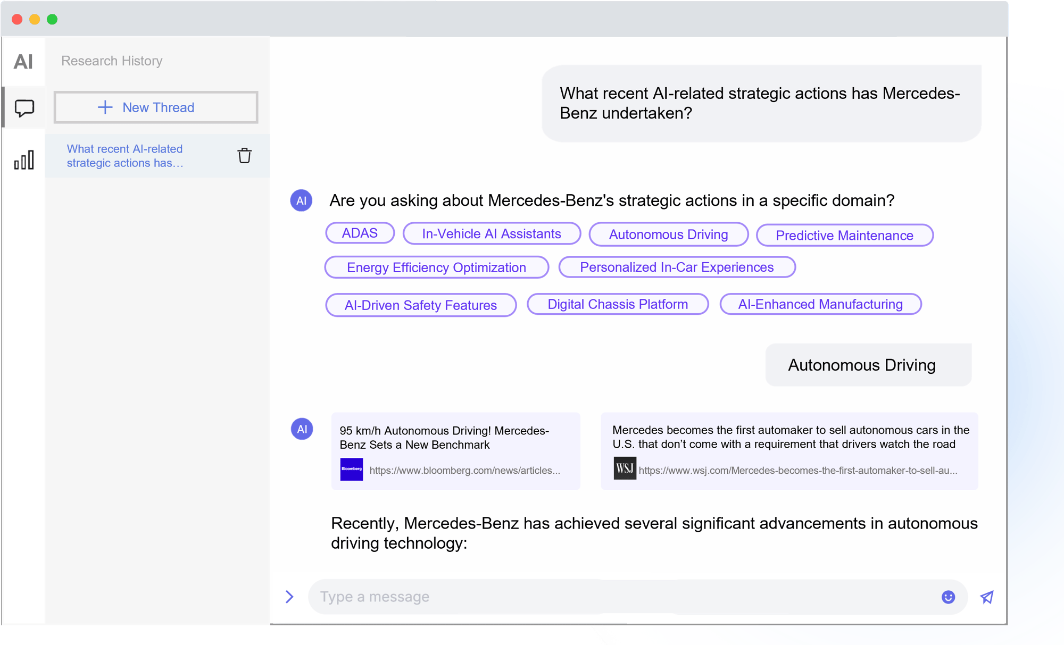Select AI-Enhanced Manufacturing chip

(821, 304)
